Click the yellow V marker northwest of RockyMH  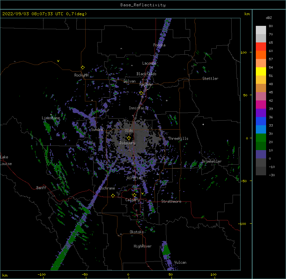coord(58,61)
